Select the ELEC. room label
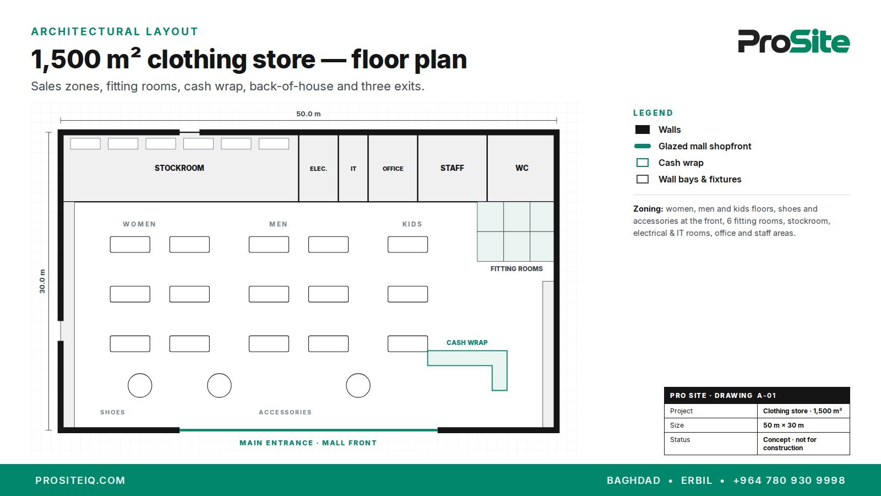This screenshot has height=496, width=881. [318, 169]
